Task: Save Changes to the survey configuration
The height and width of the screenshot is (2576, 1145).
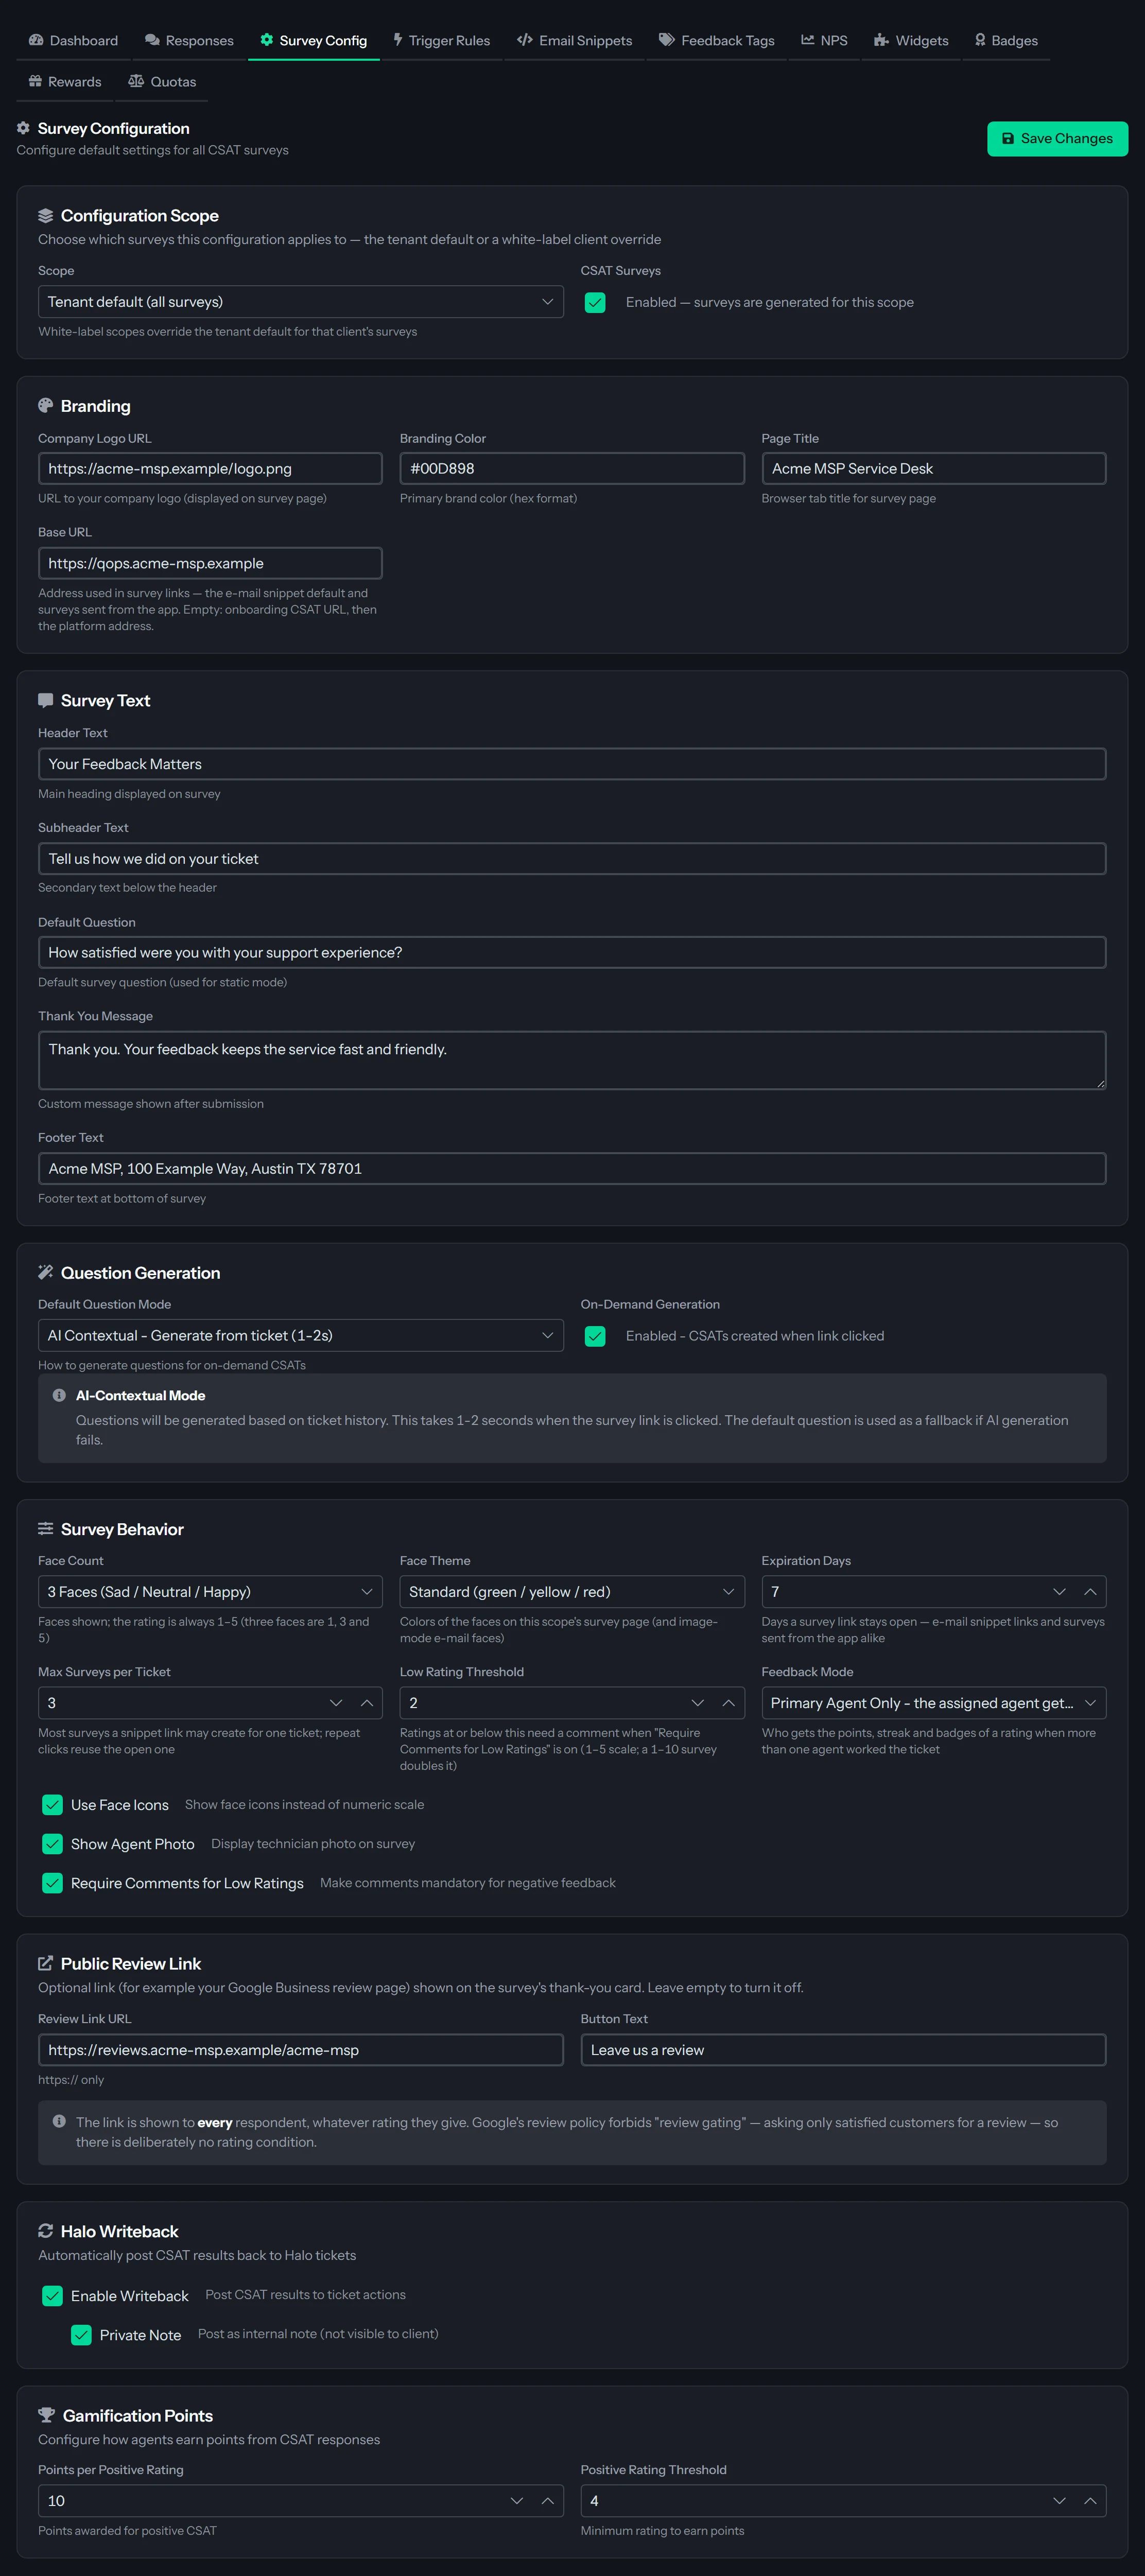Action: coord(1057,139)
